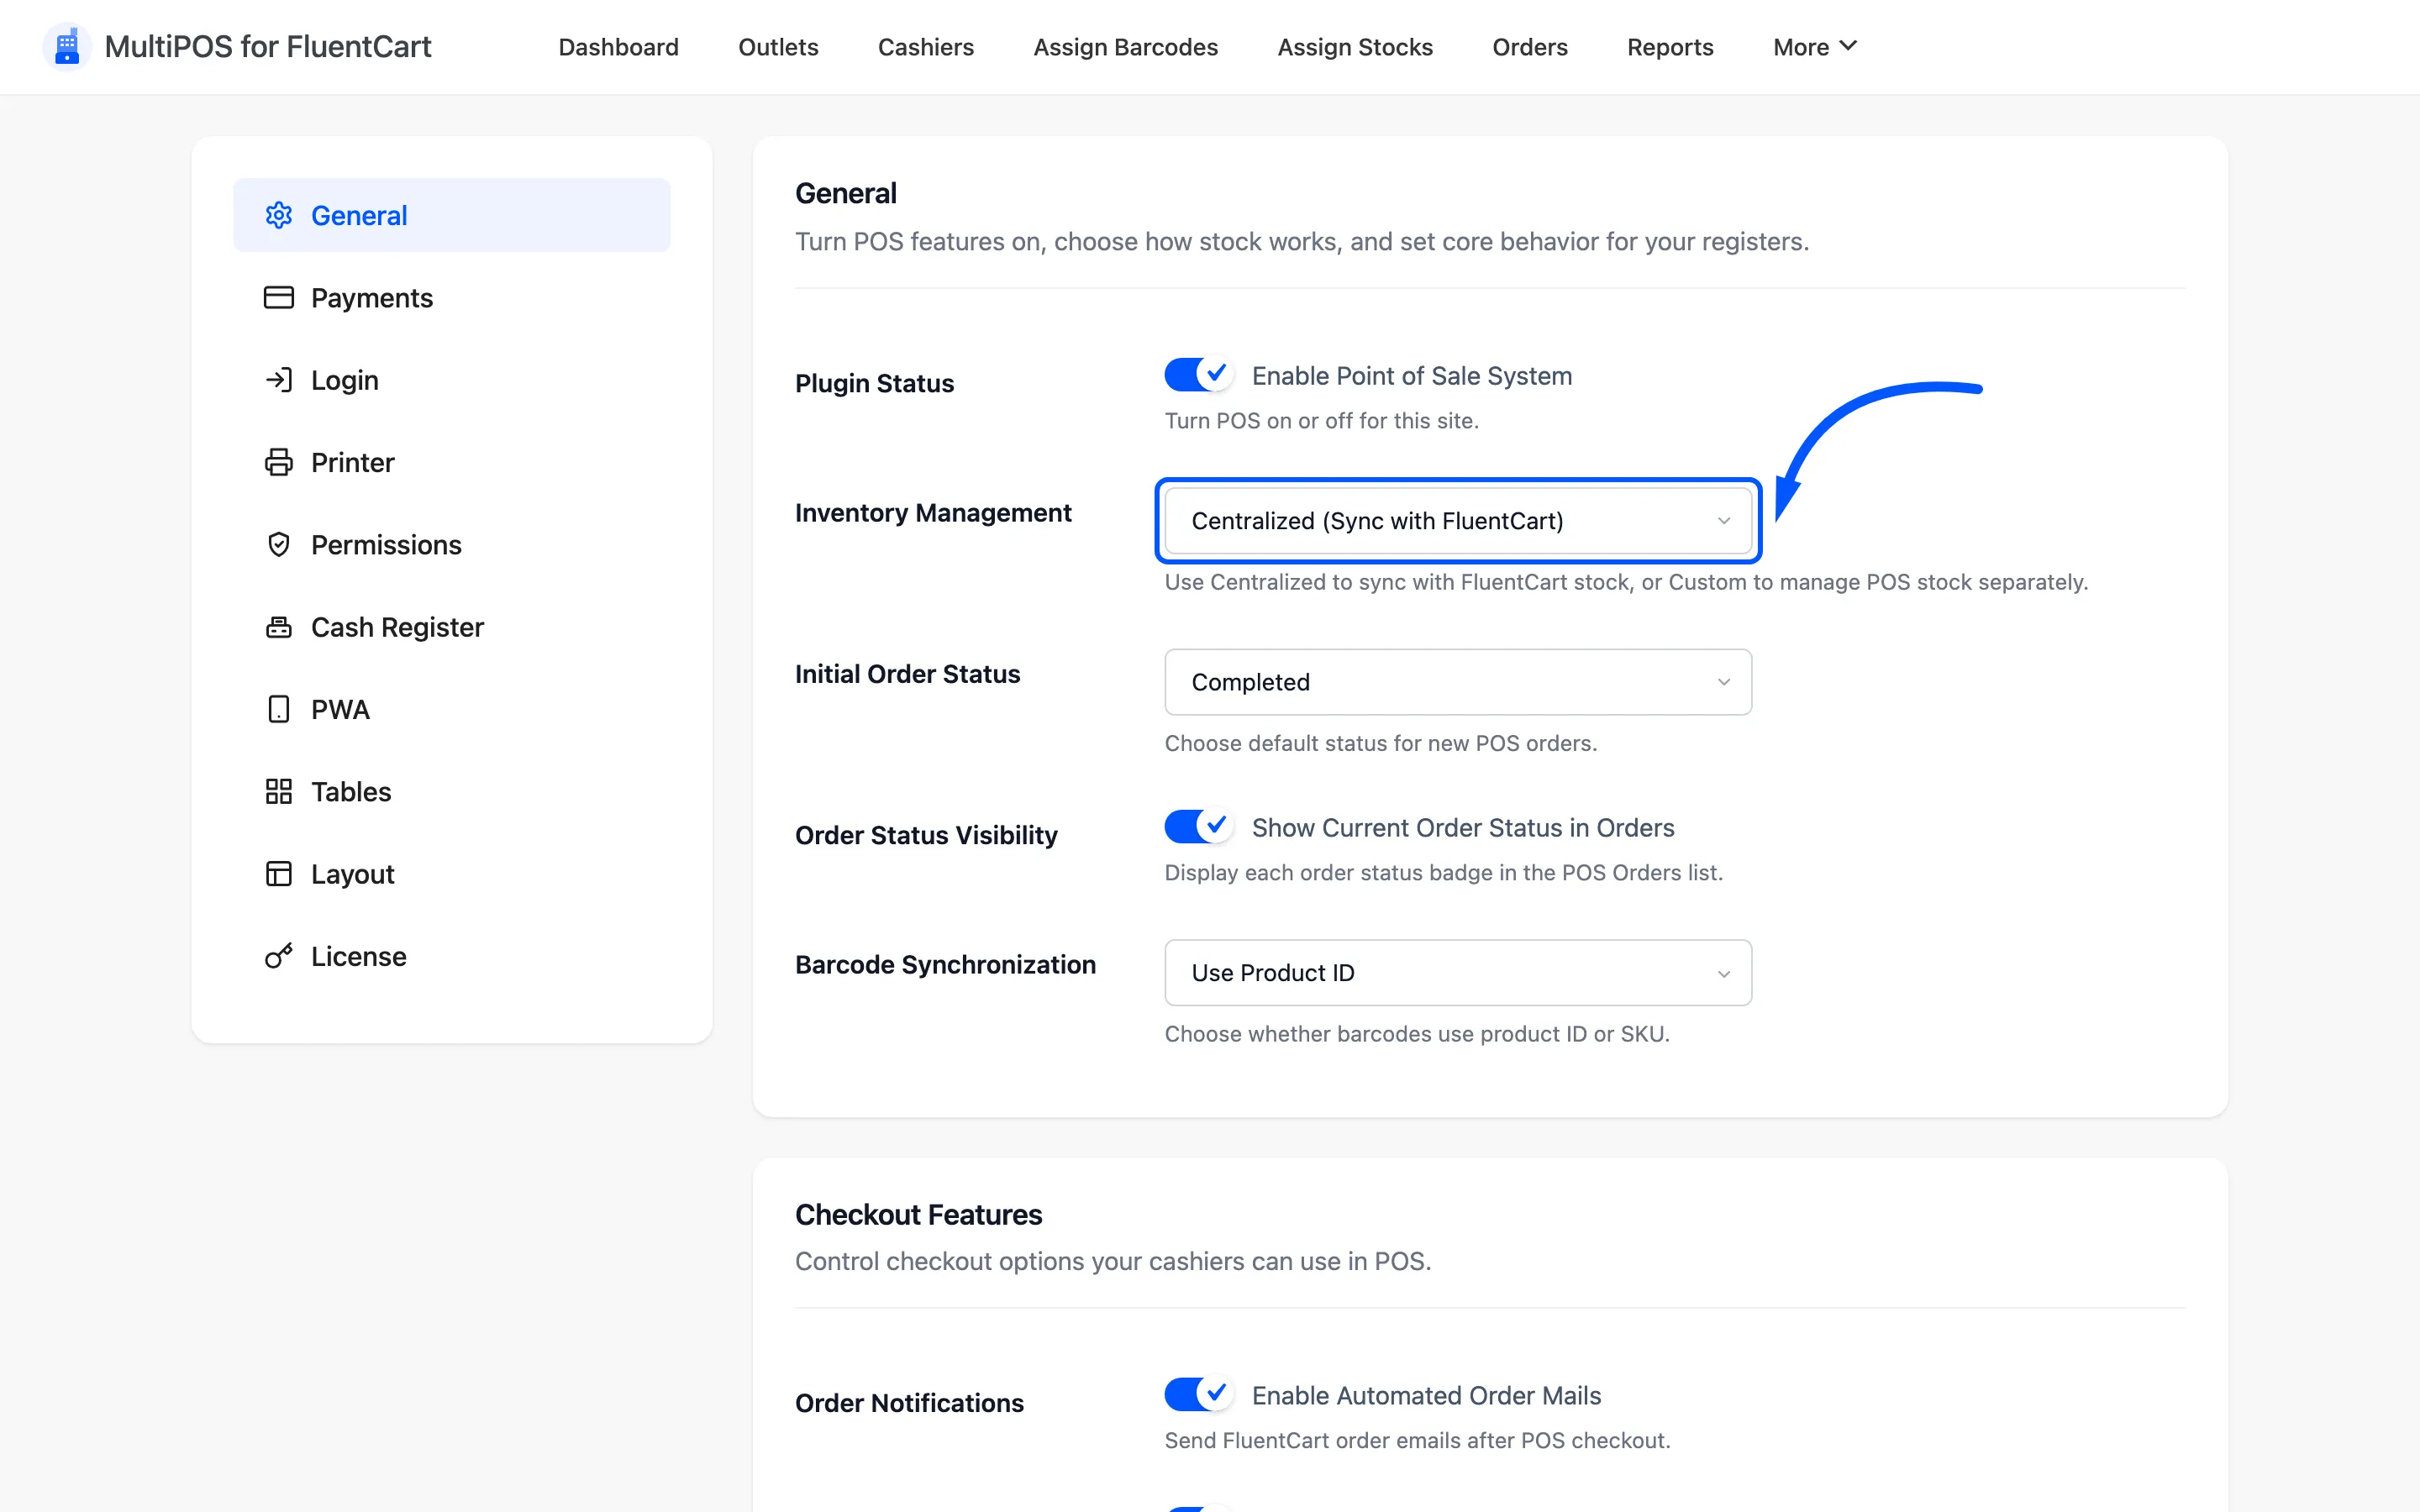Click the MultiPOS logo icon
Viewport: 2420px width, 1512px height.
click(x=67, y=47)
